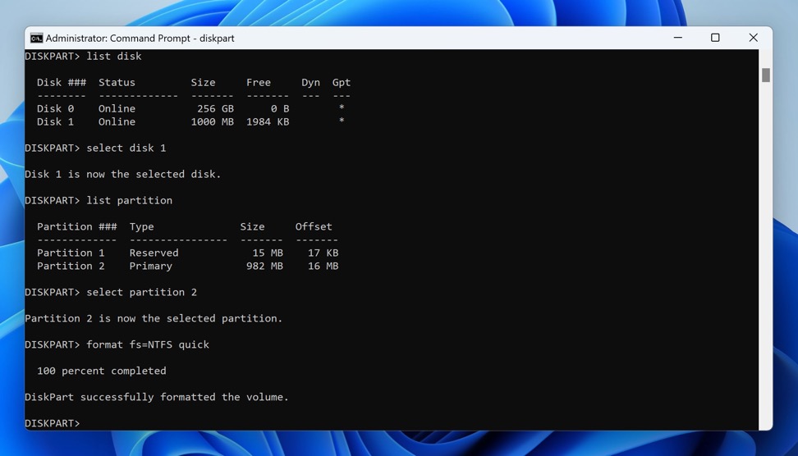Click the 'Primary' partition type
Image resolution: width=798 pixels, height=456 pixels.
coord(150,267)
